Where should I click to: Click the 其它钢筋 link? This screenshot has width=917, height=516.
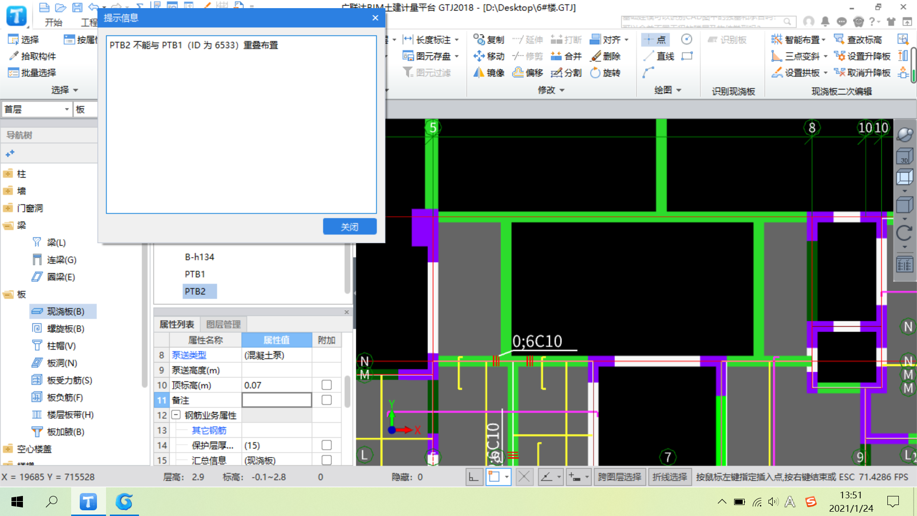point(209,430)
